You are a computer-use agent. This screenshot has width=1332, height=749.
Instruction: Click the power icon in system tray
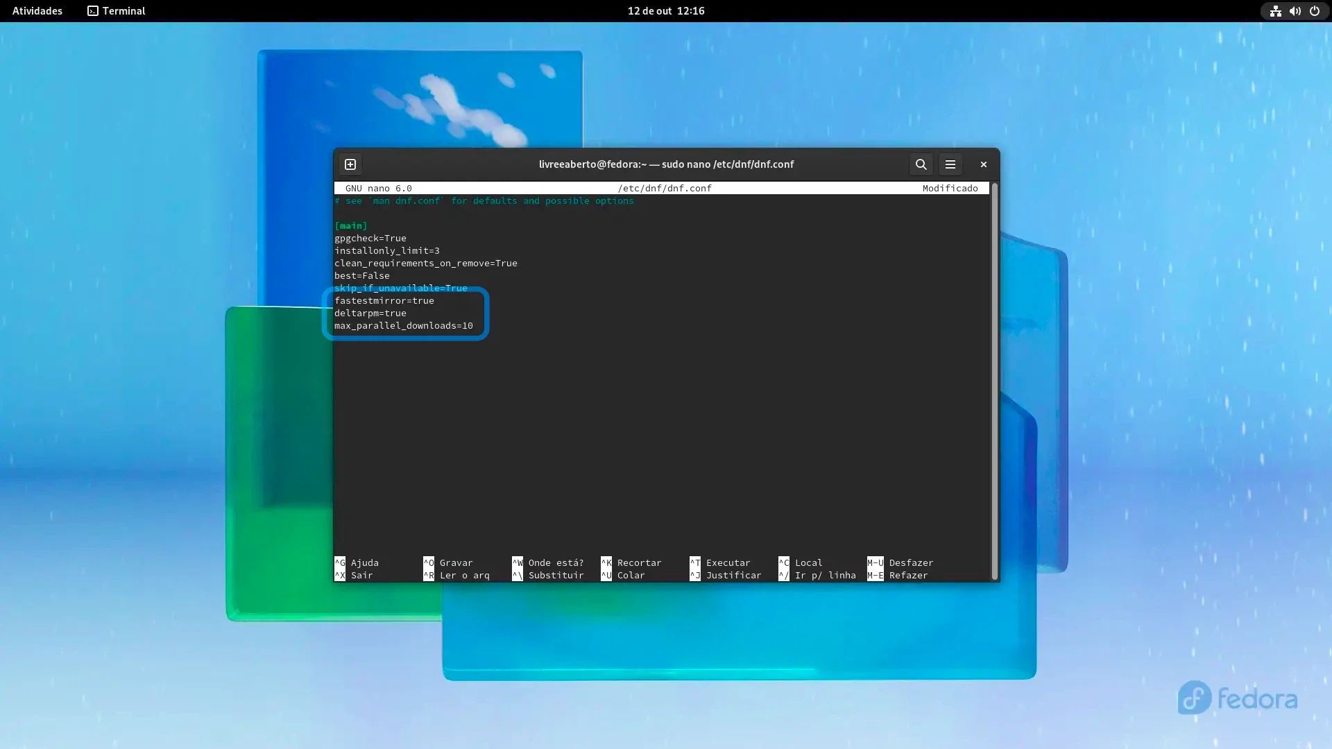tap(1314, 11)
